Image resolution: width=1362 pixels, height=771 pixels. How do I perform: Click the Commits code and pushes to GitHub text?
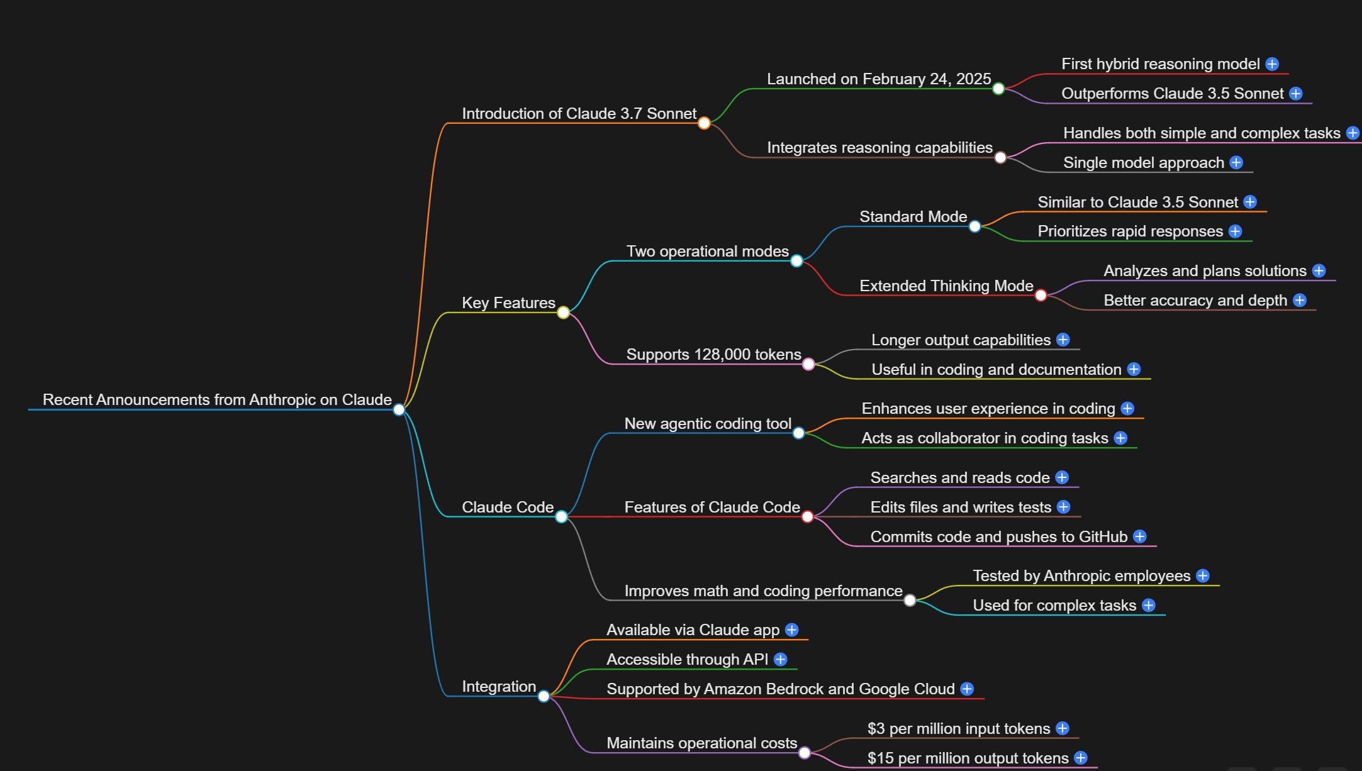pyautogui.click(x=998, y=537)
